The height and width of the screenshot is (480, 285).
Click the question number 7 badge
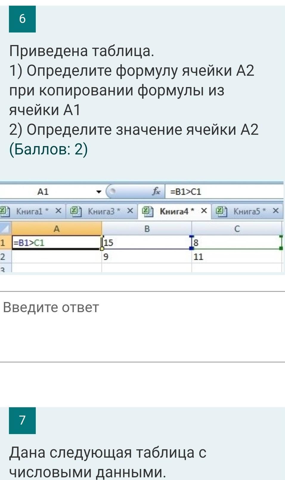[x=22, y=420]
